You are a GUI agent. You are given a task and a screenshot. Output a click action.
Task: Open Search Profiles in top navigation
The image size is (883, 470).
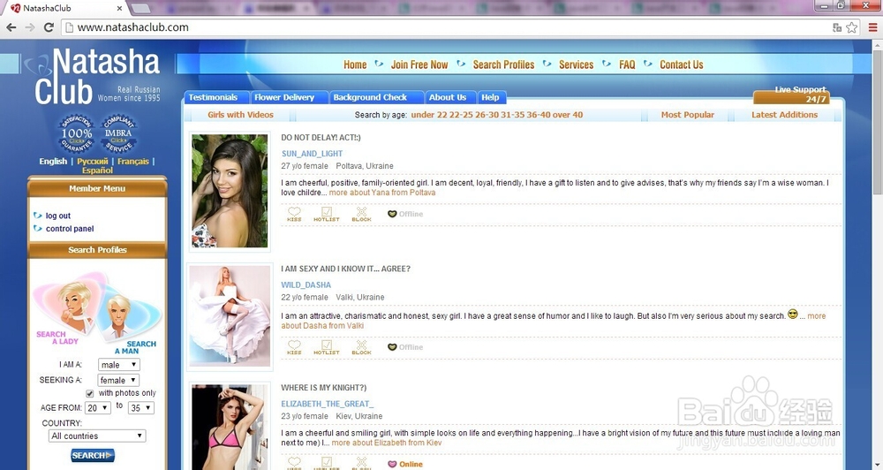pyautogui.click(x=503, y=64)
